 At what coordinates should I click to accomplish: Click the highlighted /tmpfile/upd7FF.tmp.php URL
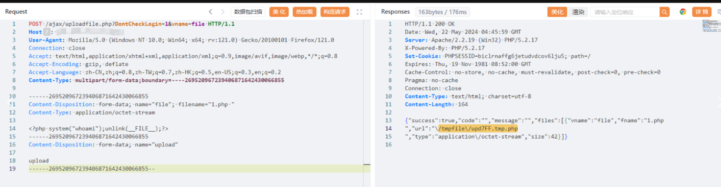(478, 128)
